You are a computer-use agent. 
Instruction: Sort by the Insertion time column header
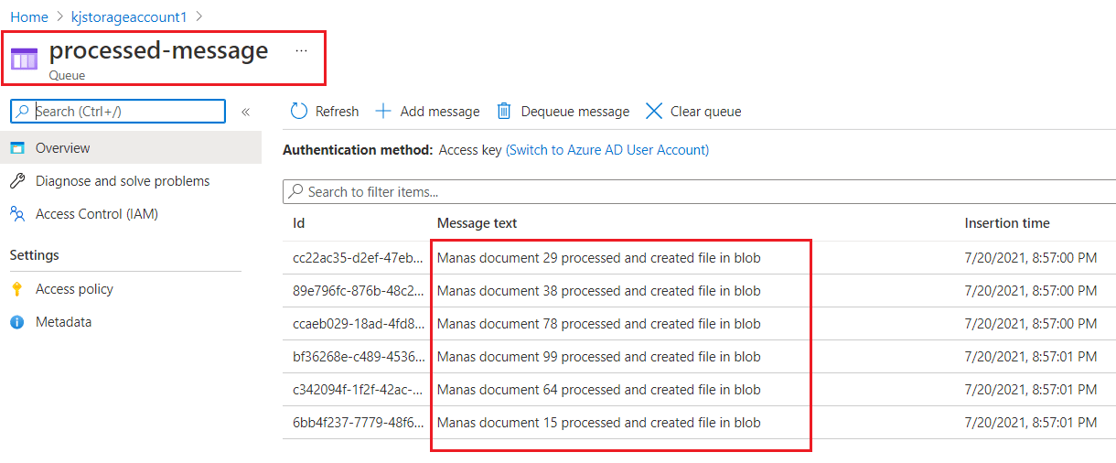(1007, 223)
